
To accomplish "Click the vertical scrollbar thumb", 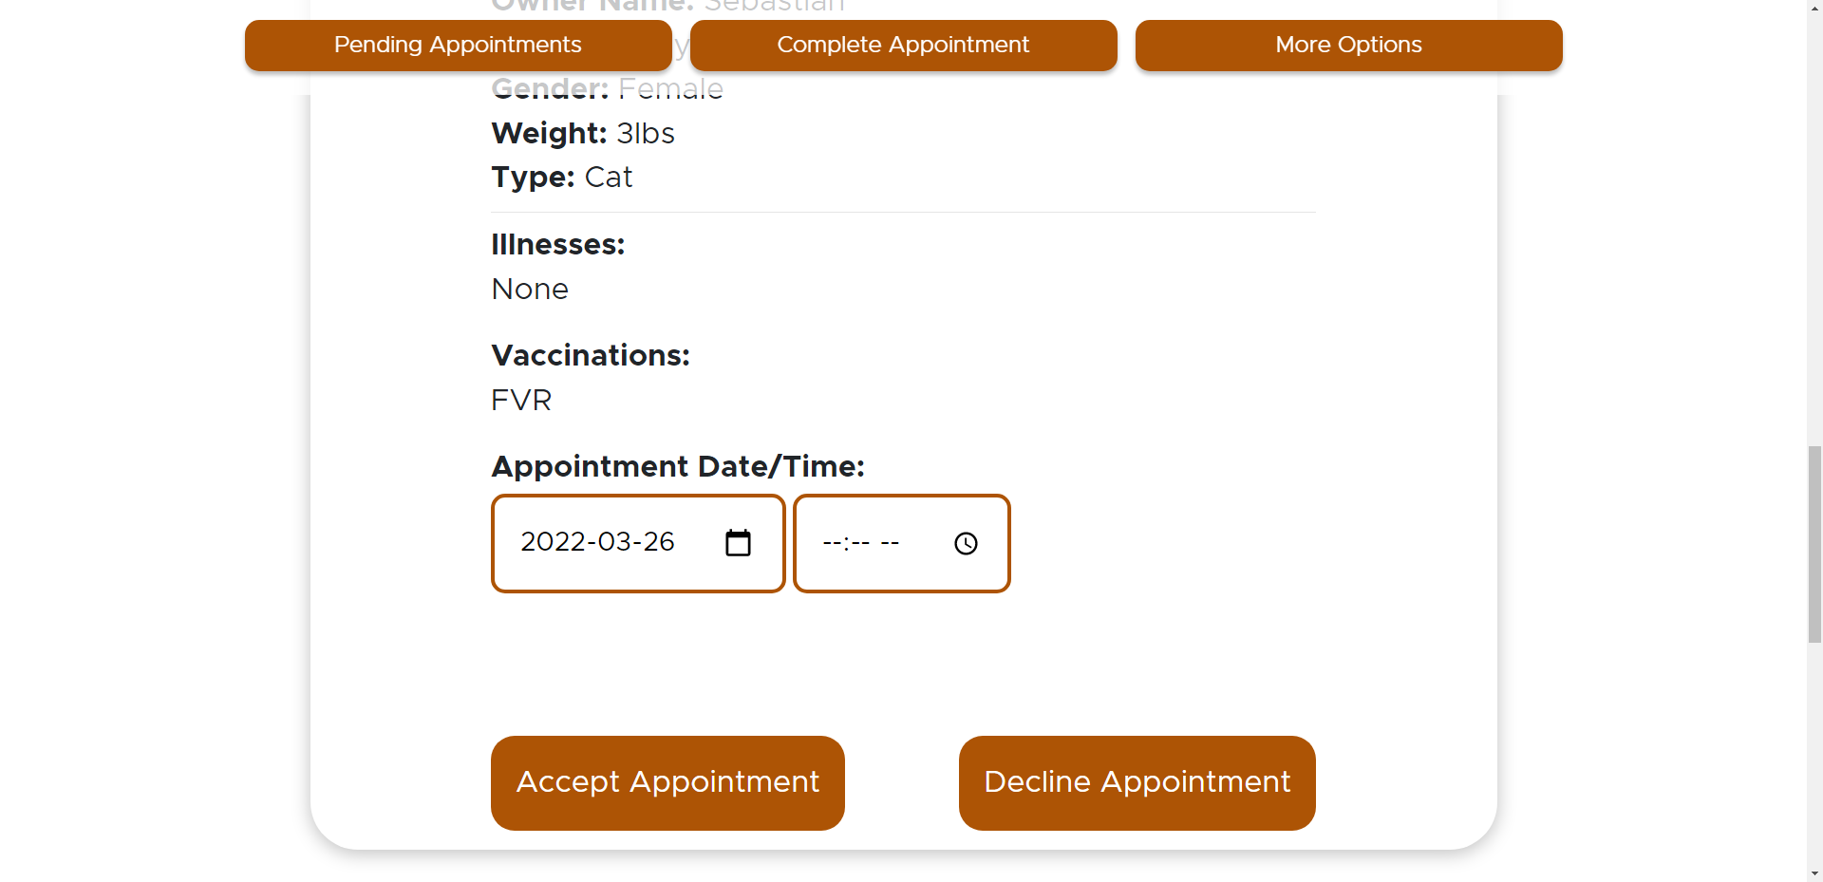I will 1814,543.
